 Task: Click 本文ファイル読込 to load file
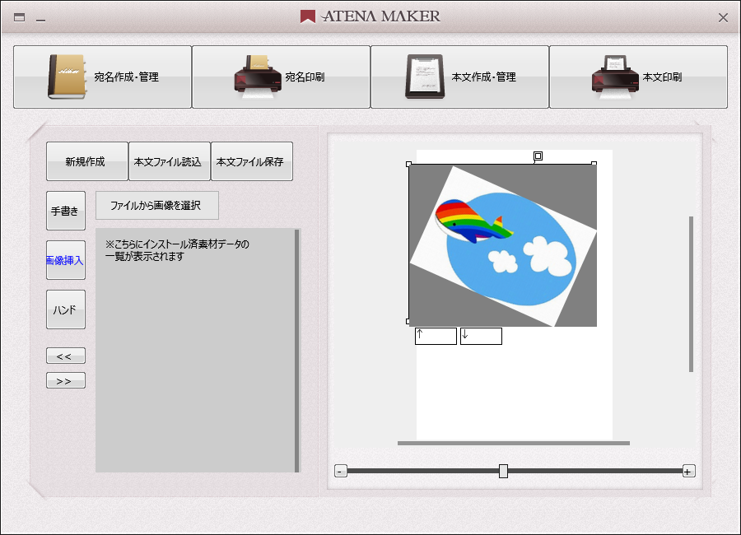(x=169, y=161)
